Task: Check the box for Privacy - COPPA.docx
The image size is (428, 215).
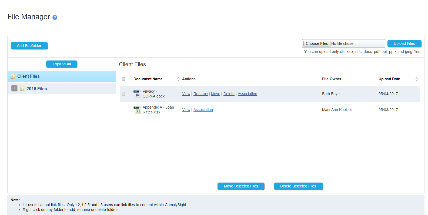Action: pyautogui.click(x=123, y=94)
